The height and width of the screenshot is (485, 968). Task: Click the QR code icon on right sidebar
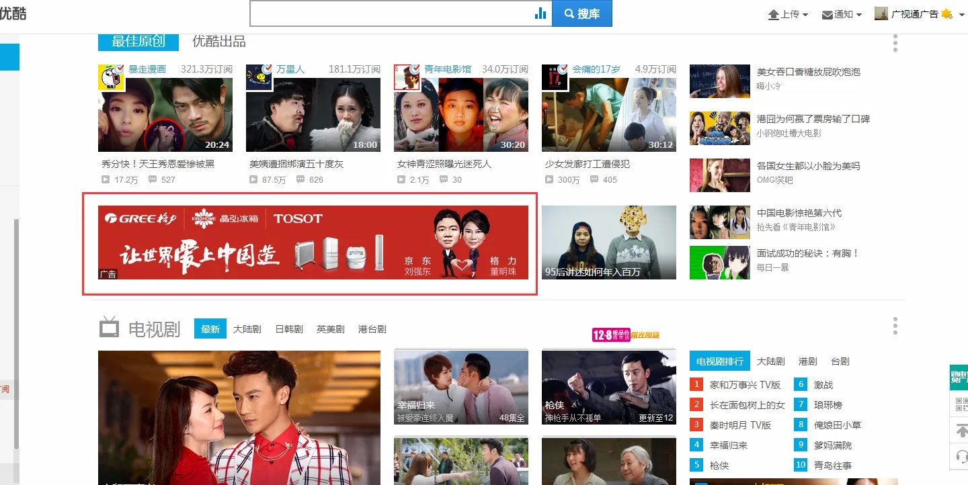(960, 404)
